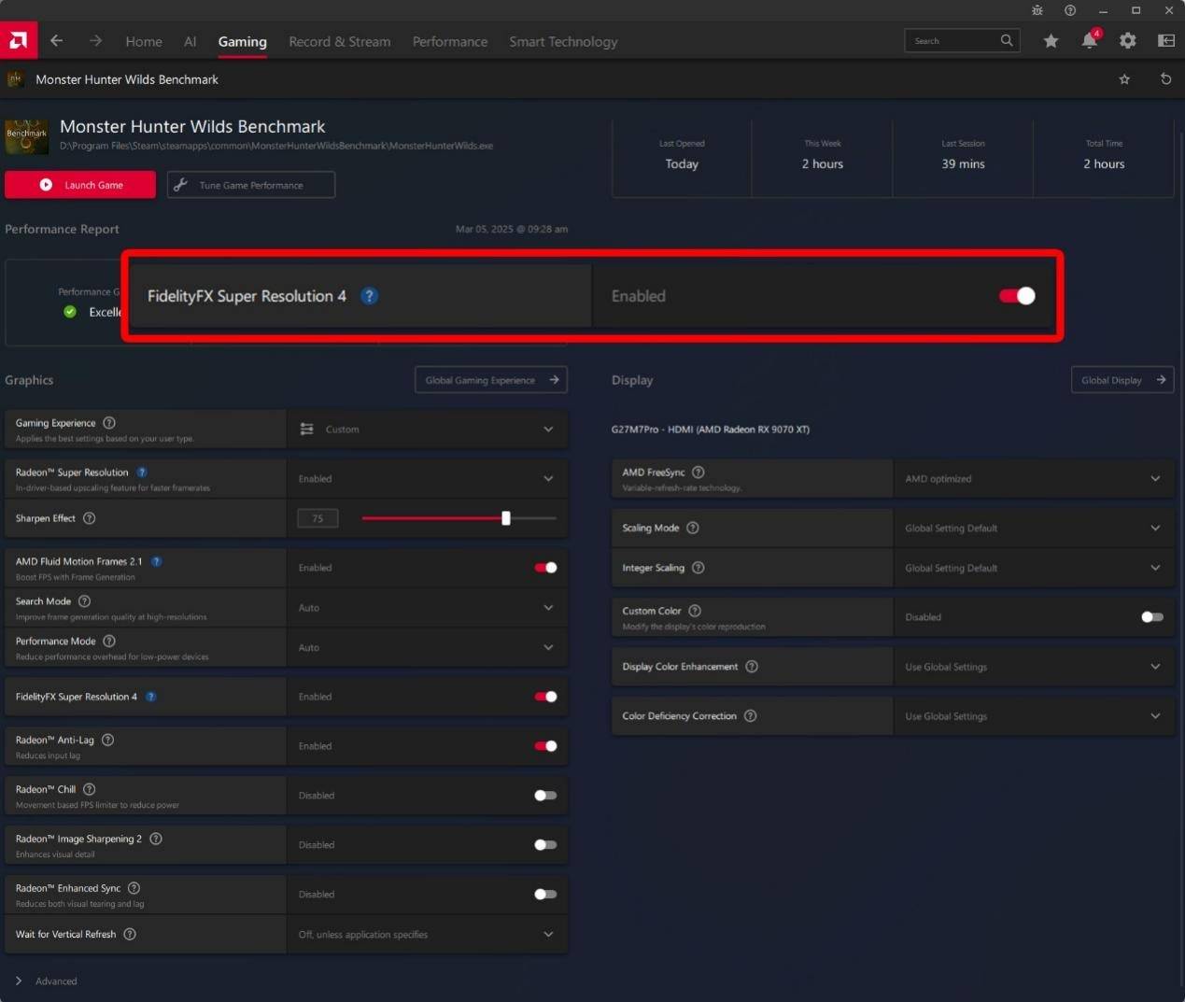Open settings gear icon
This screenshot has width=1185, height=1002.
[x=1128, y=41]
